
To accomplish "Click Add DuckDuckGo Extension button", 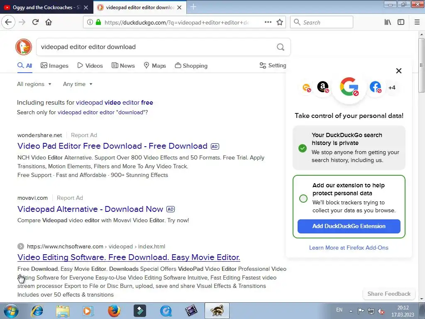I will point(349,226).
